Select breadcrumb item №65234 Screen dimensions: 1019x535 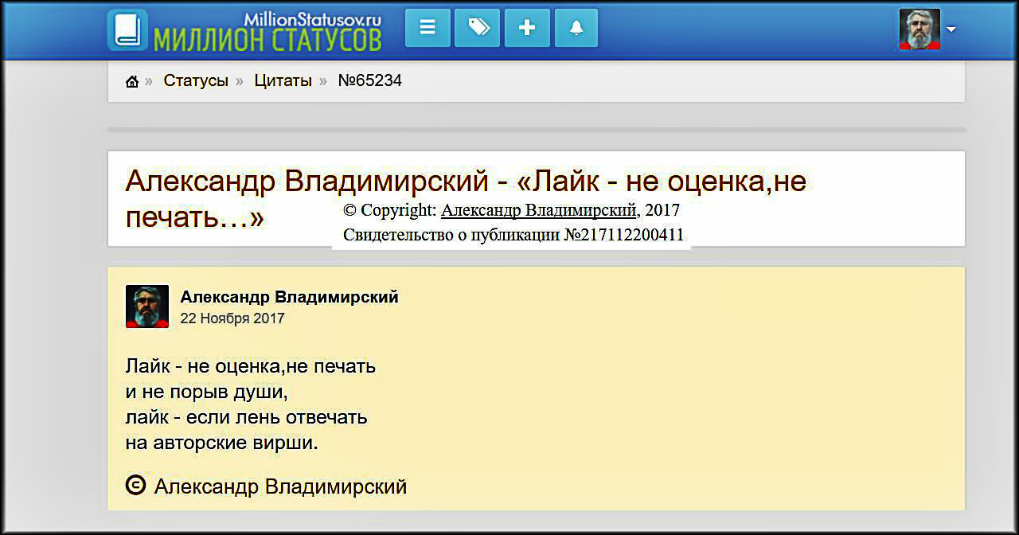[370, 80]
